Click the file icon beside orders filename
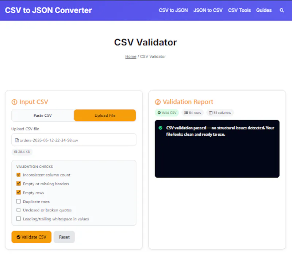The height and width of the screenshot is (260, 292). [17, 140]
